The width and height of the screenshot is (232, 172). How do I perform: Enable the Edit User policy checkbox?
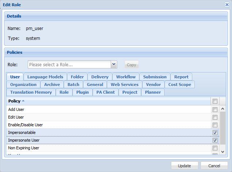point(215,117)
